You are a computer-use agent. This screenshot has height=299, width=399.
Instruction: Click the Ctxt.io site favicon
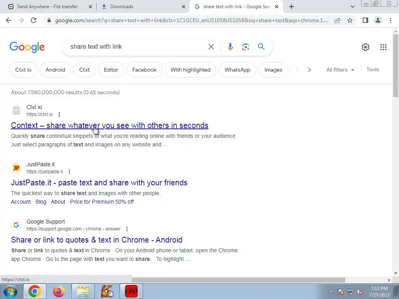16,110
